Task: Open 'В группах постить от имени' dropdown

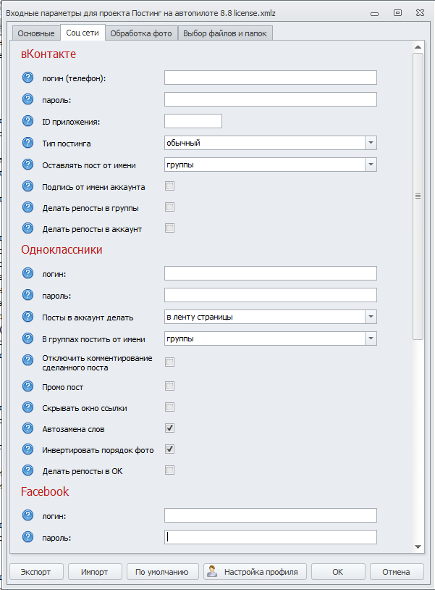Action: click(x=371, y=338)
